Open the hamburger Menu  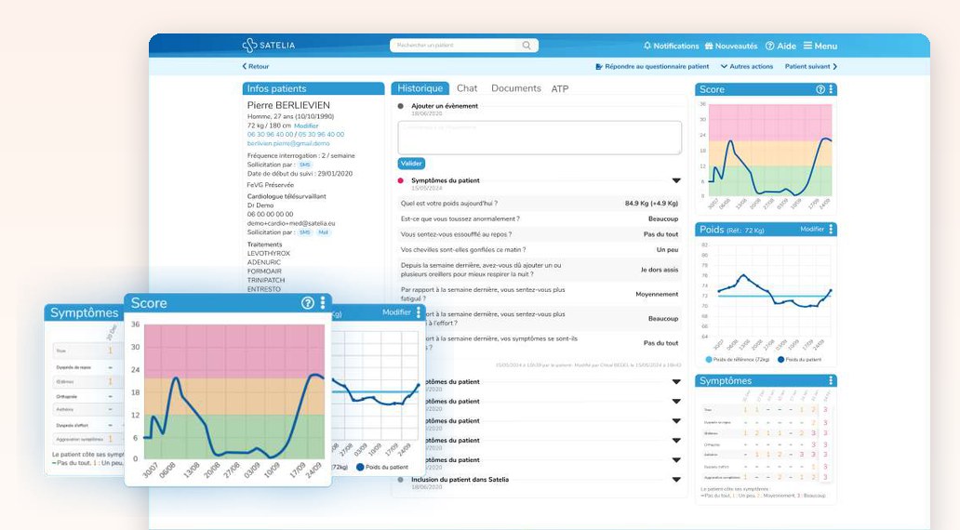(x=820, y=46)
